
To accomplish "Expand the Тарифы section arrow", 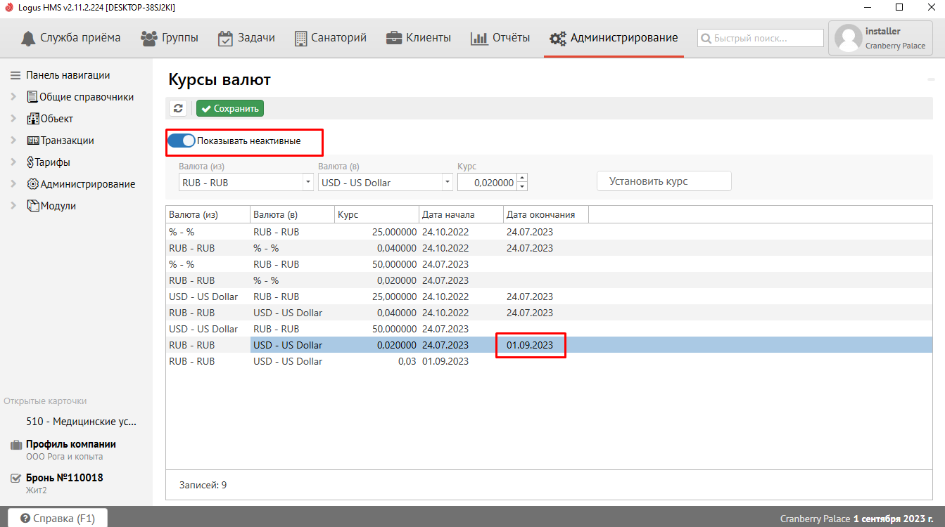I will (13, 162).
